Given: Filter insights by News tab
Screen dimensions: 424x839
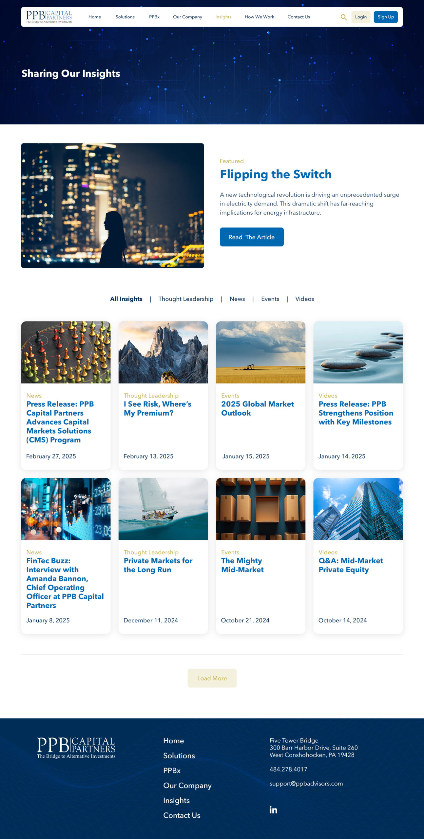Looking at the screenshot, I should (237, 299).
